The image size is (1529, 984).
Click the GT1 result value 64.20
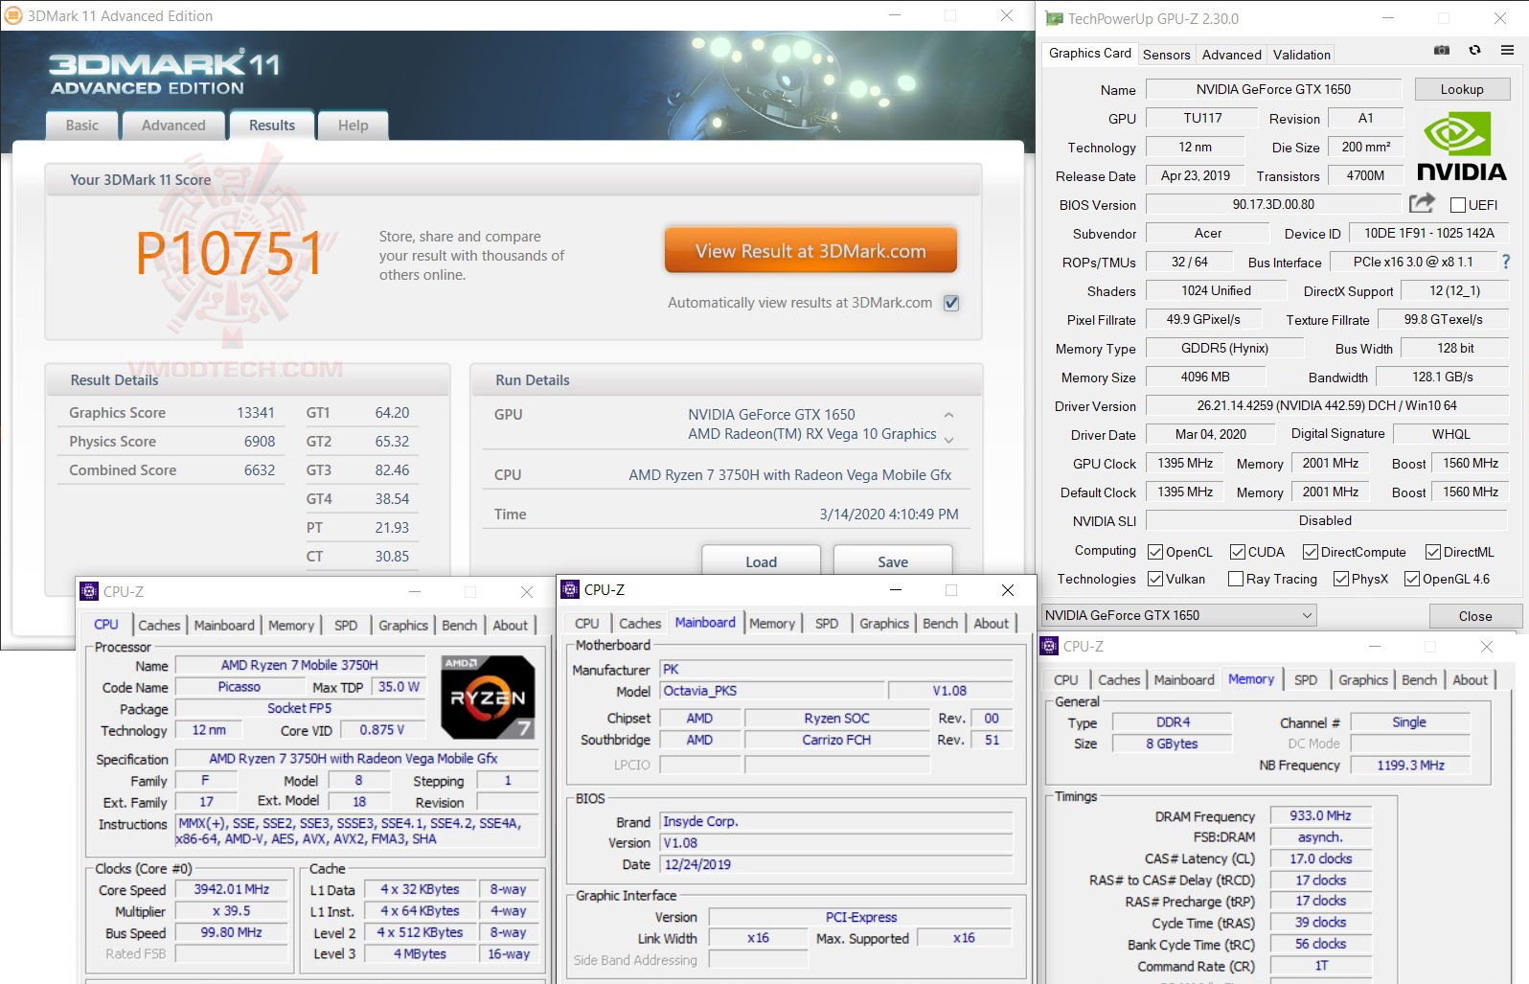click(392, 413)
